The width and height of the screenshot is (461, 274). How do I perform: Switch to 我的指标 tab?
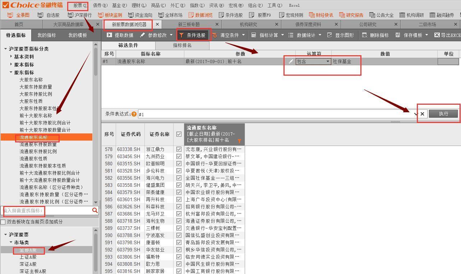tap(47, 35)
